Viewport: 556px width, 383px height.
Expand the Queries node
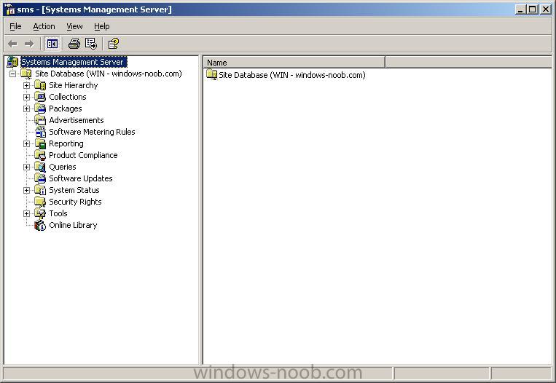pyautogui.click(x=26, y=167)
